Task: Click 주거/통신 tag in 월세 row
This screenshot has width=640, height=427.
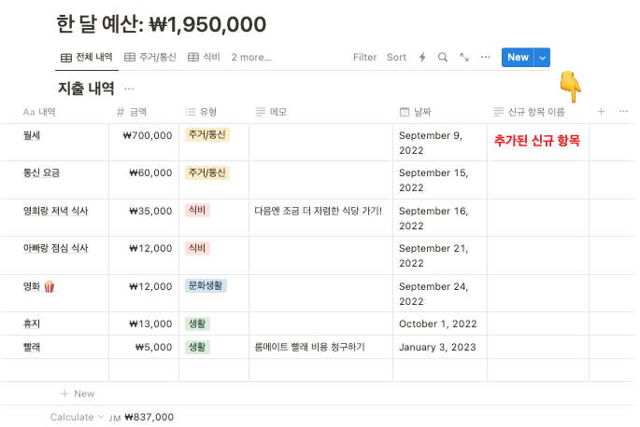Action: (207, 135)
